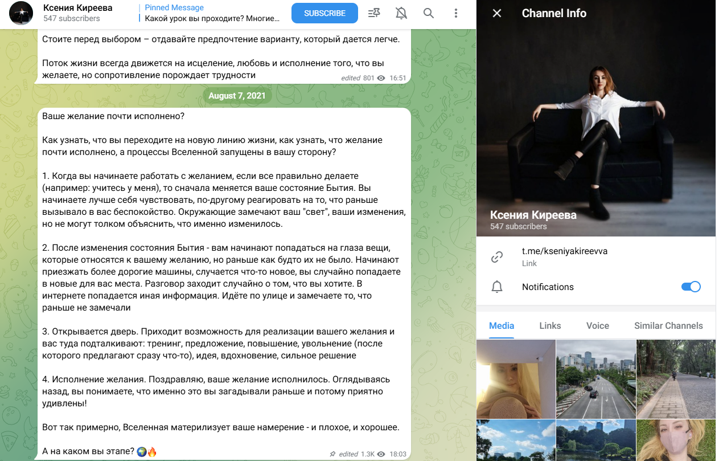Switch to the Media tab

coord(502,326)
